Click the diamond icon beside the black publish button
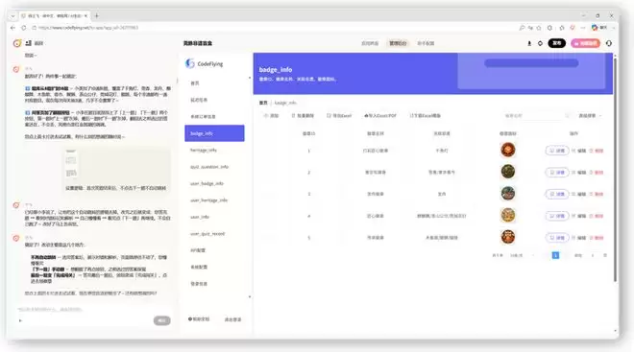Screen dimensions: 634x352 (540, 43)
